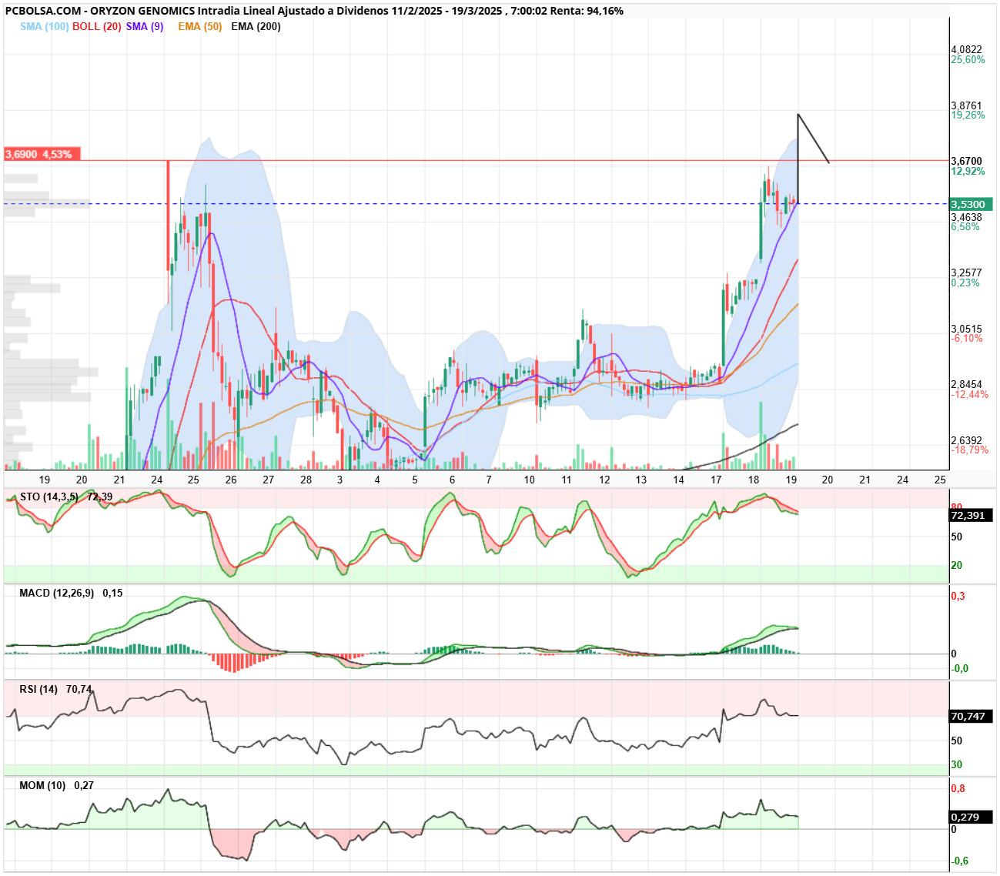
Task: Click the 3,2577 price axis label
Action: point(966,272)
